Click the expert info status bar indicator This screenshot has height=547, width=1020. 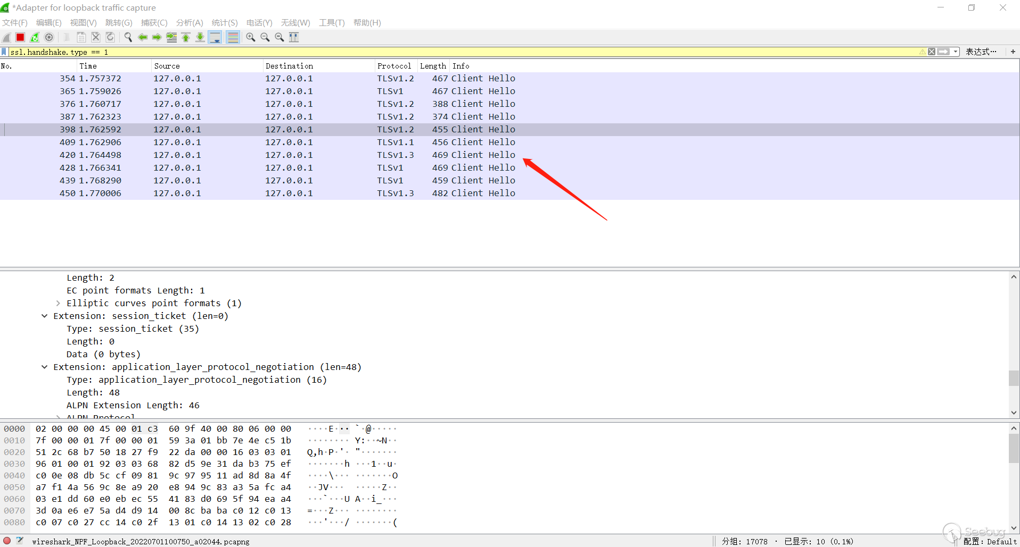pos(7,541)
